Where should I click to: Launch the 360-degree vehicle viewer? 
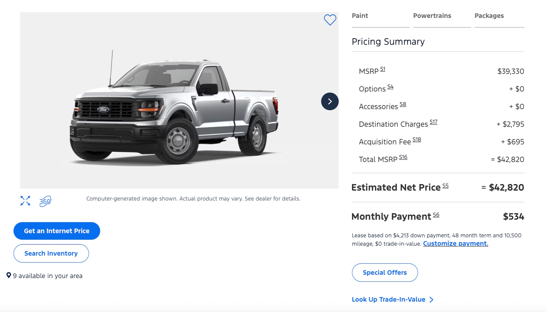click(45, 201)
